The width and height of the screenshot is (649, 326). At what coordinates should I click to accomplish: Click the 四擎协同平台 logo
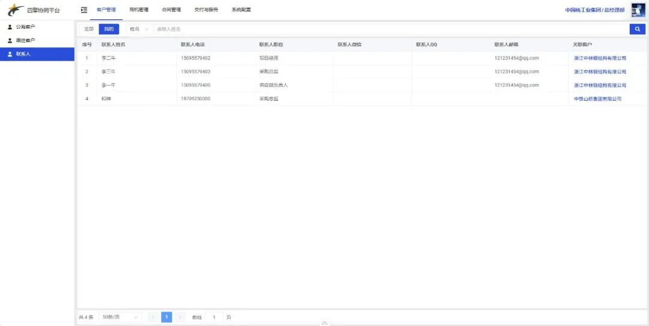pyautogui.click(x=34, y=10)
